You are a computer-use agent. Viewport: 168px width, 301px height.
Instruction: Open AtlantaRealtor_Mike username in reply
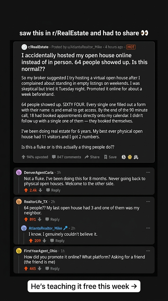pyautogui.click(x=45, y=228)
